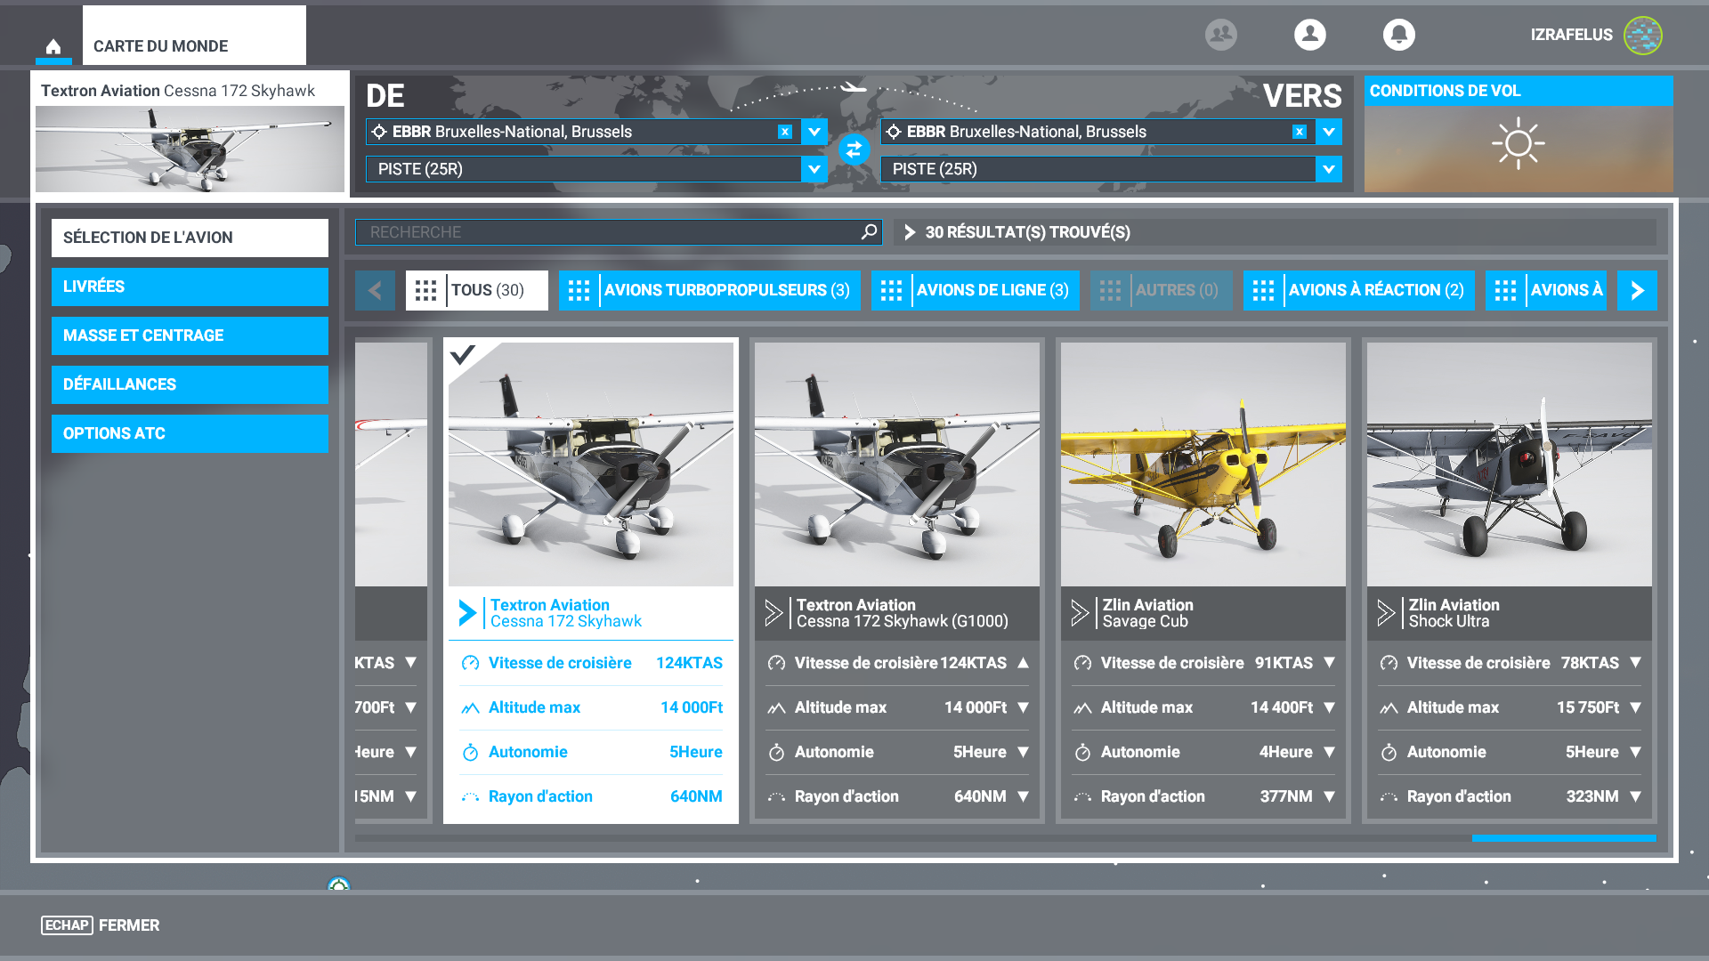
Task: Select Avions à réaction (2) tab
Action: click(1358, 290)
